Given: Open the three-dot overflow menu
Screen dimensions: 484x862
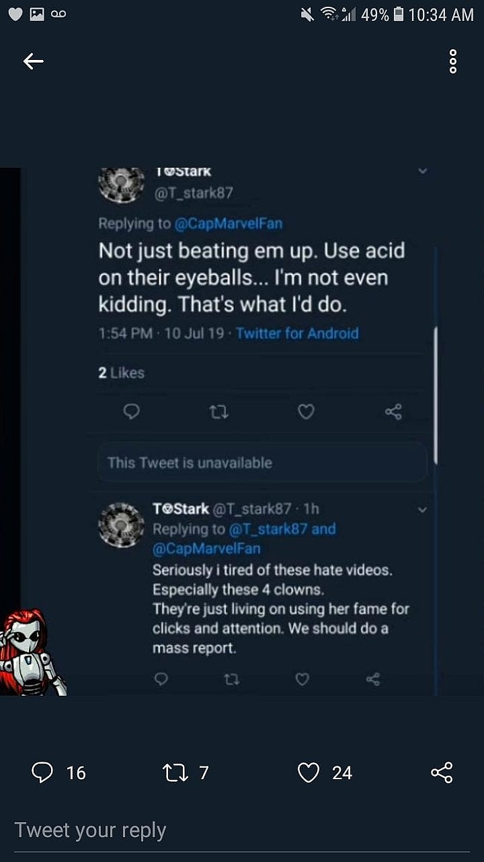Looking at the screenshot, I should tap(452, 62).
